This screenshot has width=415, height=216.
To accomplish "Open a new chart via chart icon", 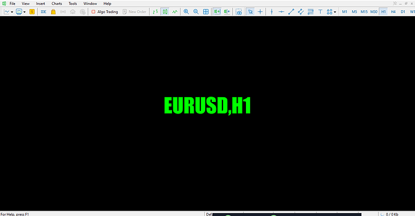I will 7,11.
